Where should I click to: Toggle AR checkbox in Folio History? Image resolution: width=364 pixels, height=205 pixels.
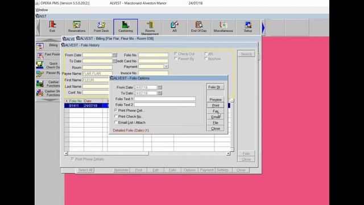206,54
